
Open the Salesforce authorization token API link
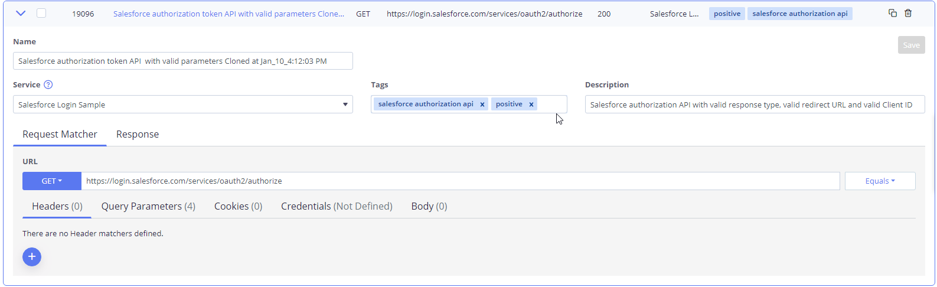click(x=228, y=14)
